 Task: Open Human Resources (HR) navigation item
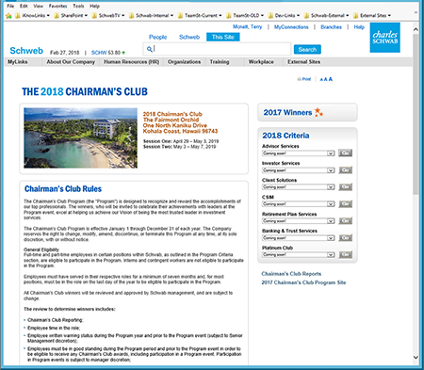pos(131,62)
